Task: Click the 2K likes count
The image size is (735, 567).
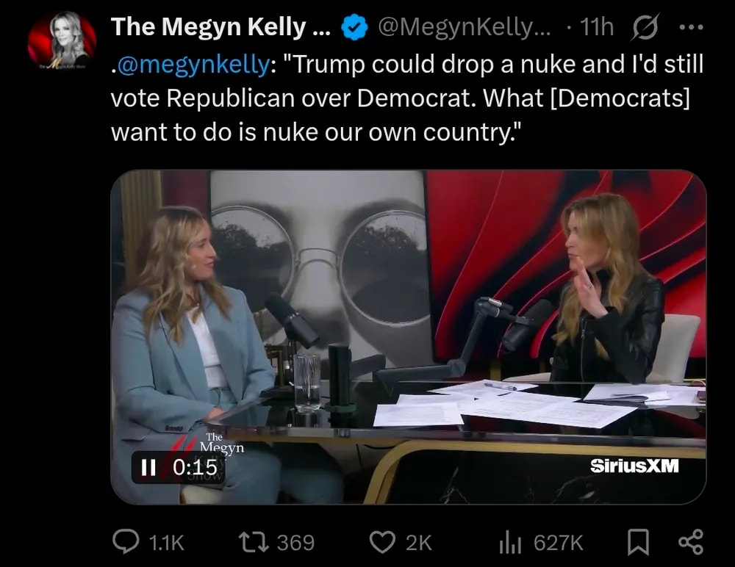Action: coord(419,543)
